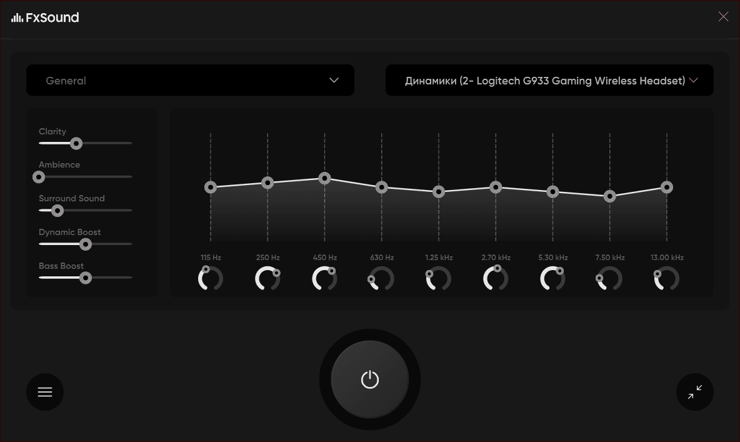Expand the output device dropdown arrow
Image resolution: width=740 pixels, height=442 pixels.
click(692, 81)
